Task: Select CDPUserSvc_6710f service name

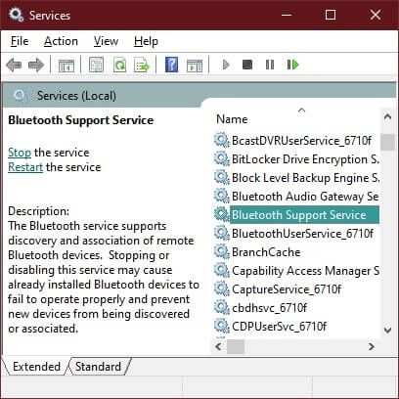Action: (279, 327)
